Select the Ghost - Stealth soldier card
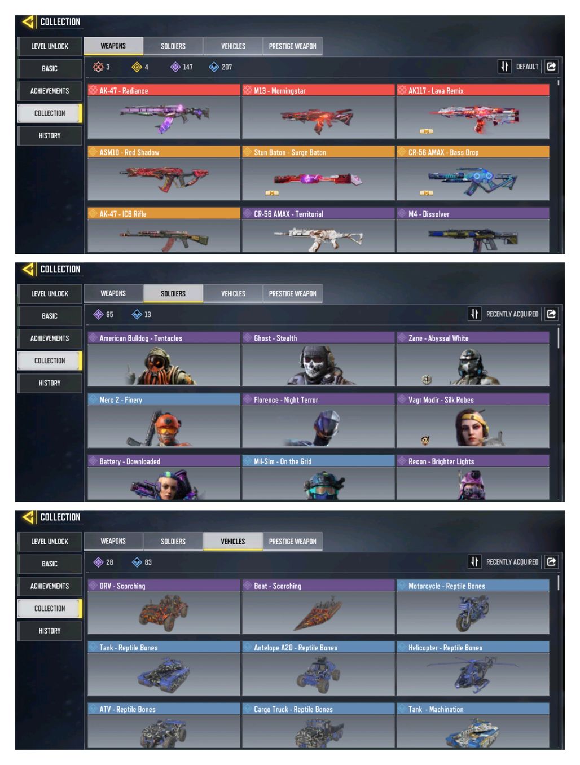Viewport: 580px width, 765px height. 318,359
